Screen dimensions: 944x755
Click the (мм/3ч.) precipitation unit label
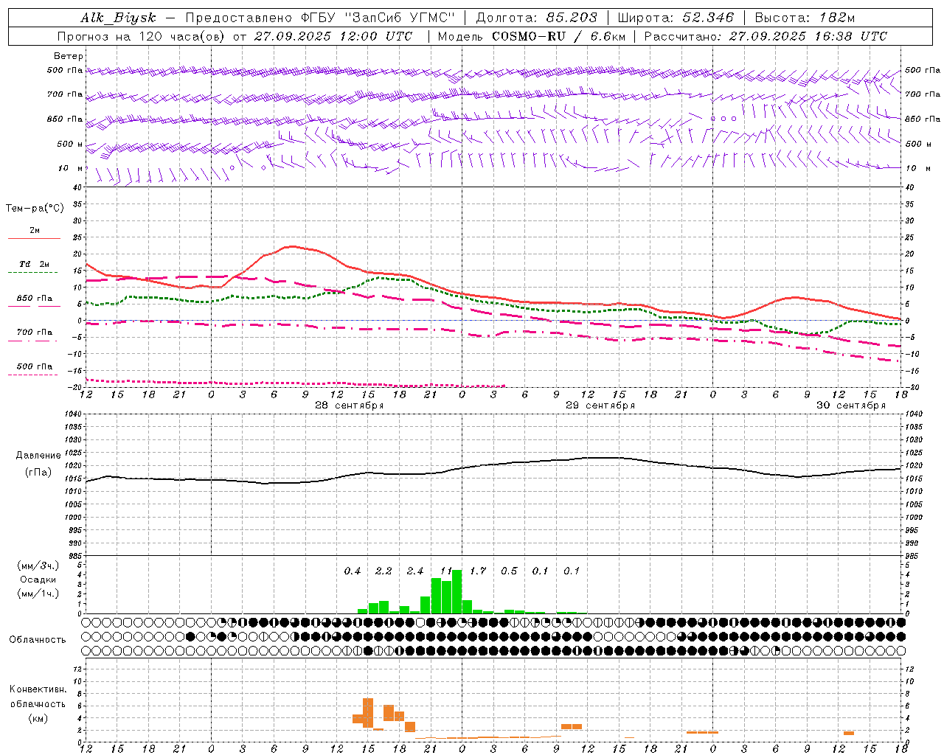pyautogui.click(x=38, y=566)
